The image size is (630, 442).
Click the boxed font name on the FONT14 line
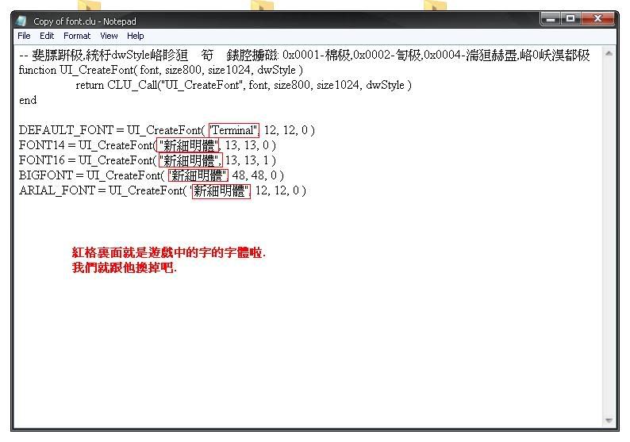189,145
